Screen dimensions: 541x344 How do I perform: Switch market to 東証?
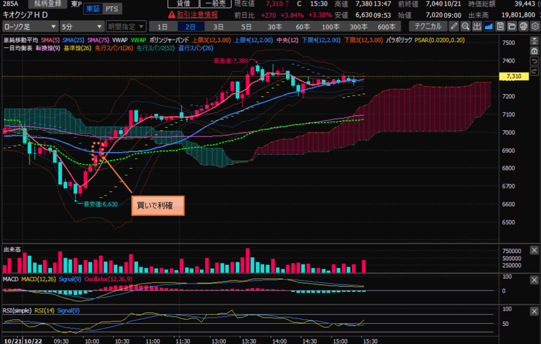(x=92, y=9)
